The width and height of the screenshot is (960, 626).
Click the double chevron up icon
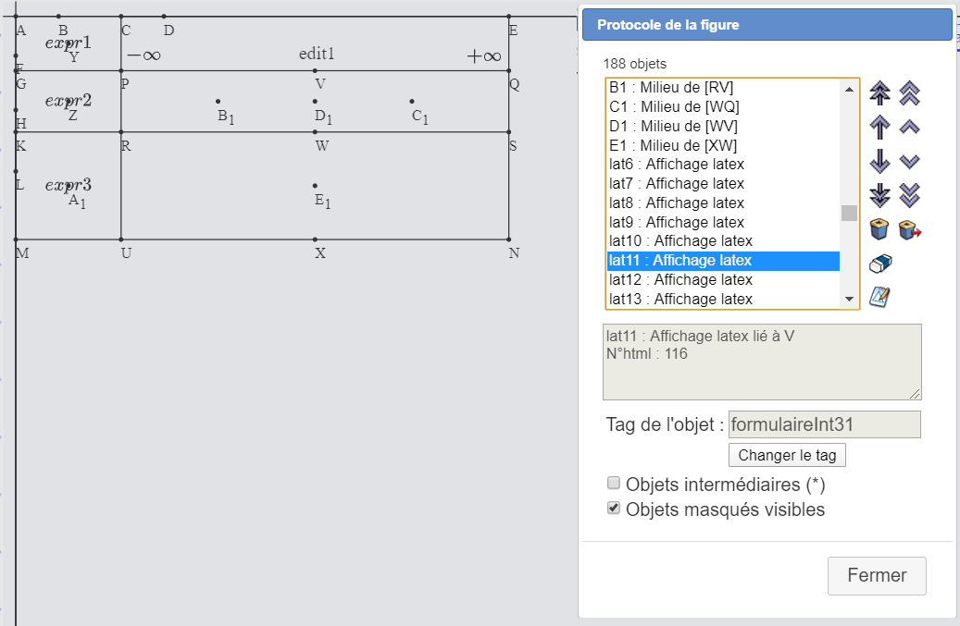[910, 93]
